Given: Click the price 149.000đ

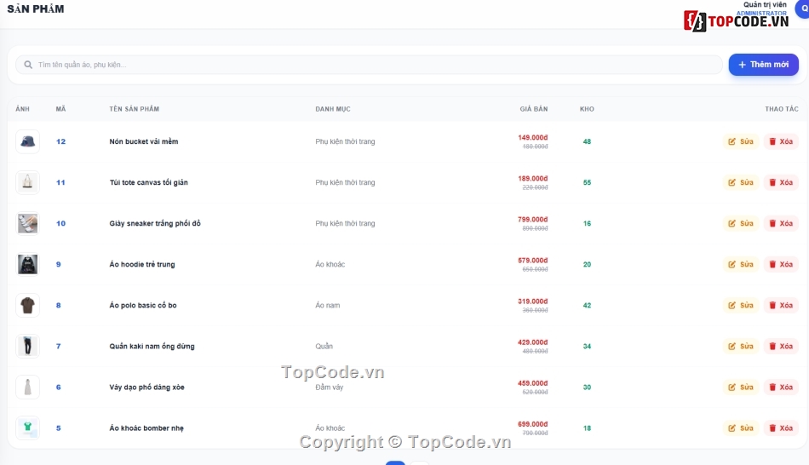Looking at the screenshot, I should [x=533, y=137].
